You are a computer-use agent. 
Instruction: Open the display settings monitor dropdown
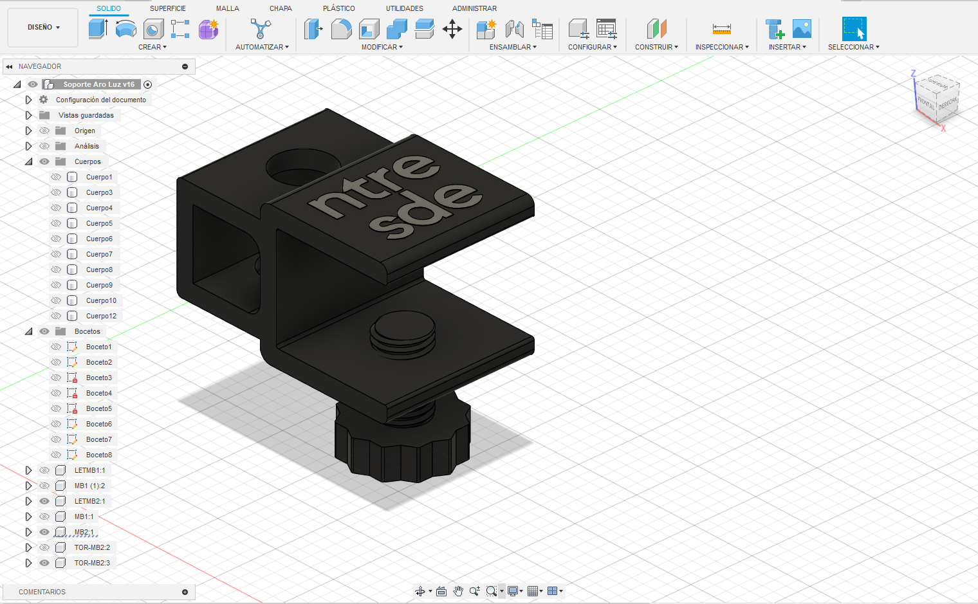tap(515, 591)
